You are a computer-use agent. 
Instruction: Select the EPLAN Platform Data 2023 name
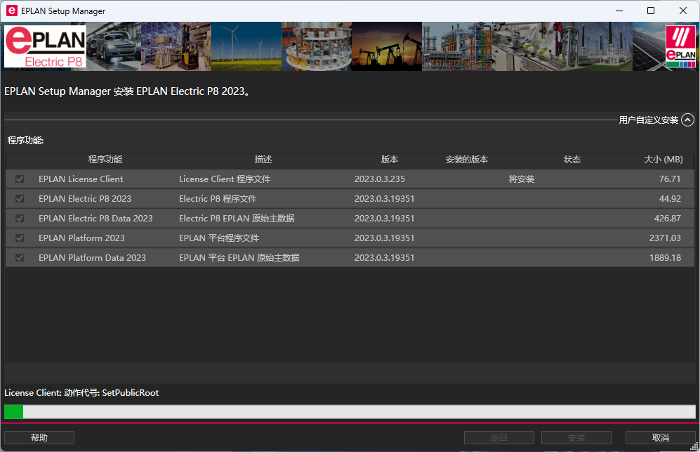[x=93, y=257]
